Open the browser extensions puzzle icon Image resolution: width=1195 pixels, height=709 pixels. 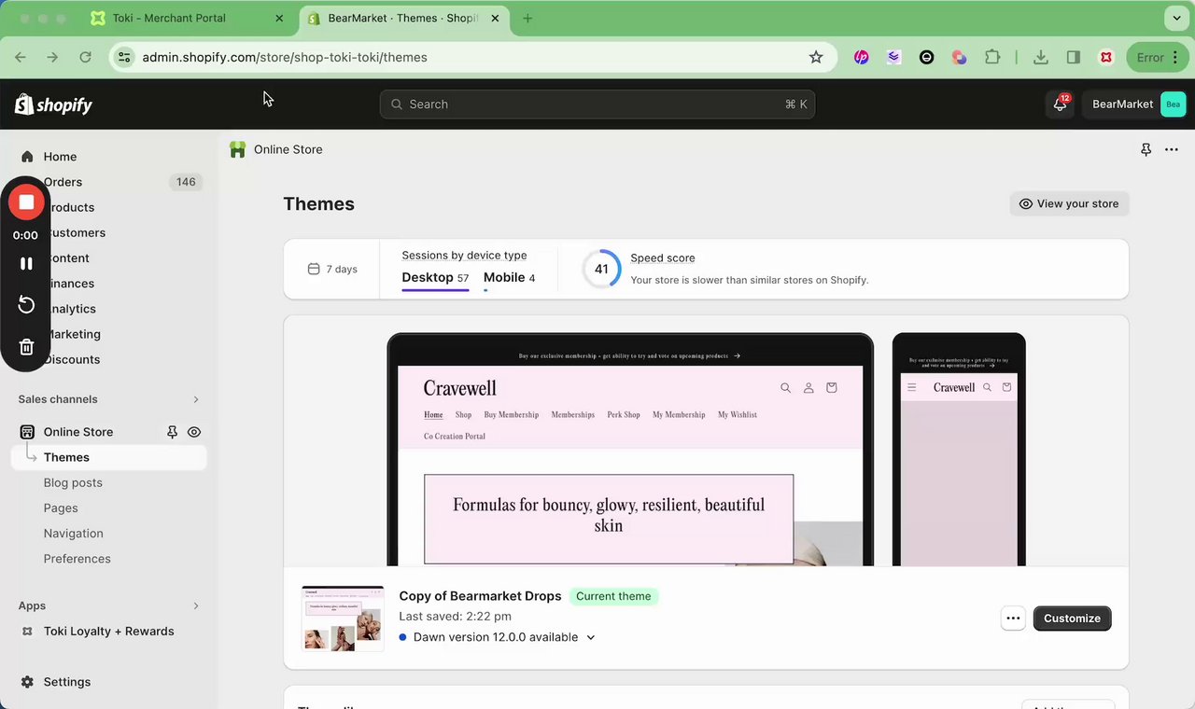pyautogui.click(x=991, y=57)
